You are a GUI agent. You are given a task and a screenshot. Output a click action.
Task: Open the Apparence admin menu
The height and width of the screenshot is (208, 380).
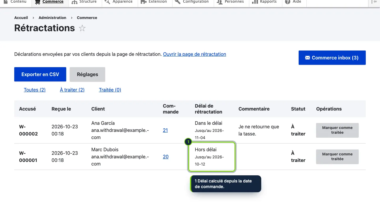coord(119,2)
